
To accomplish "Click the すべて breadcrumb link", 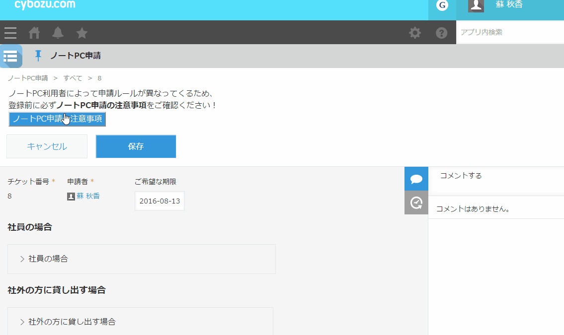I will (x=73, y=78).
